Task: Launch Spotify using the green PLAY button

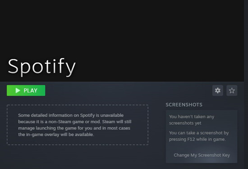Action: (26, 90)
